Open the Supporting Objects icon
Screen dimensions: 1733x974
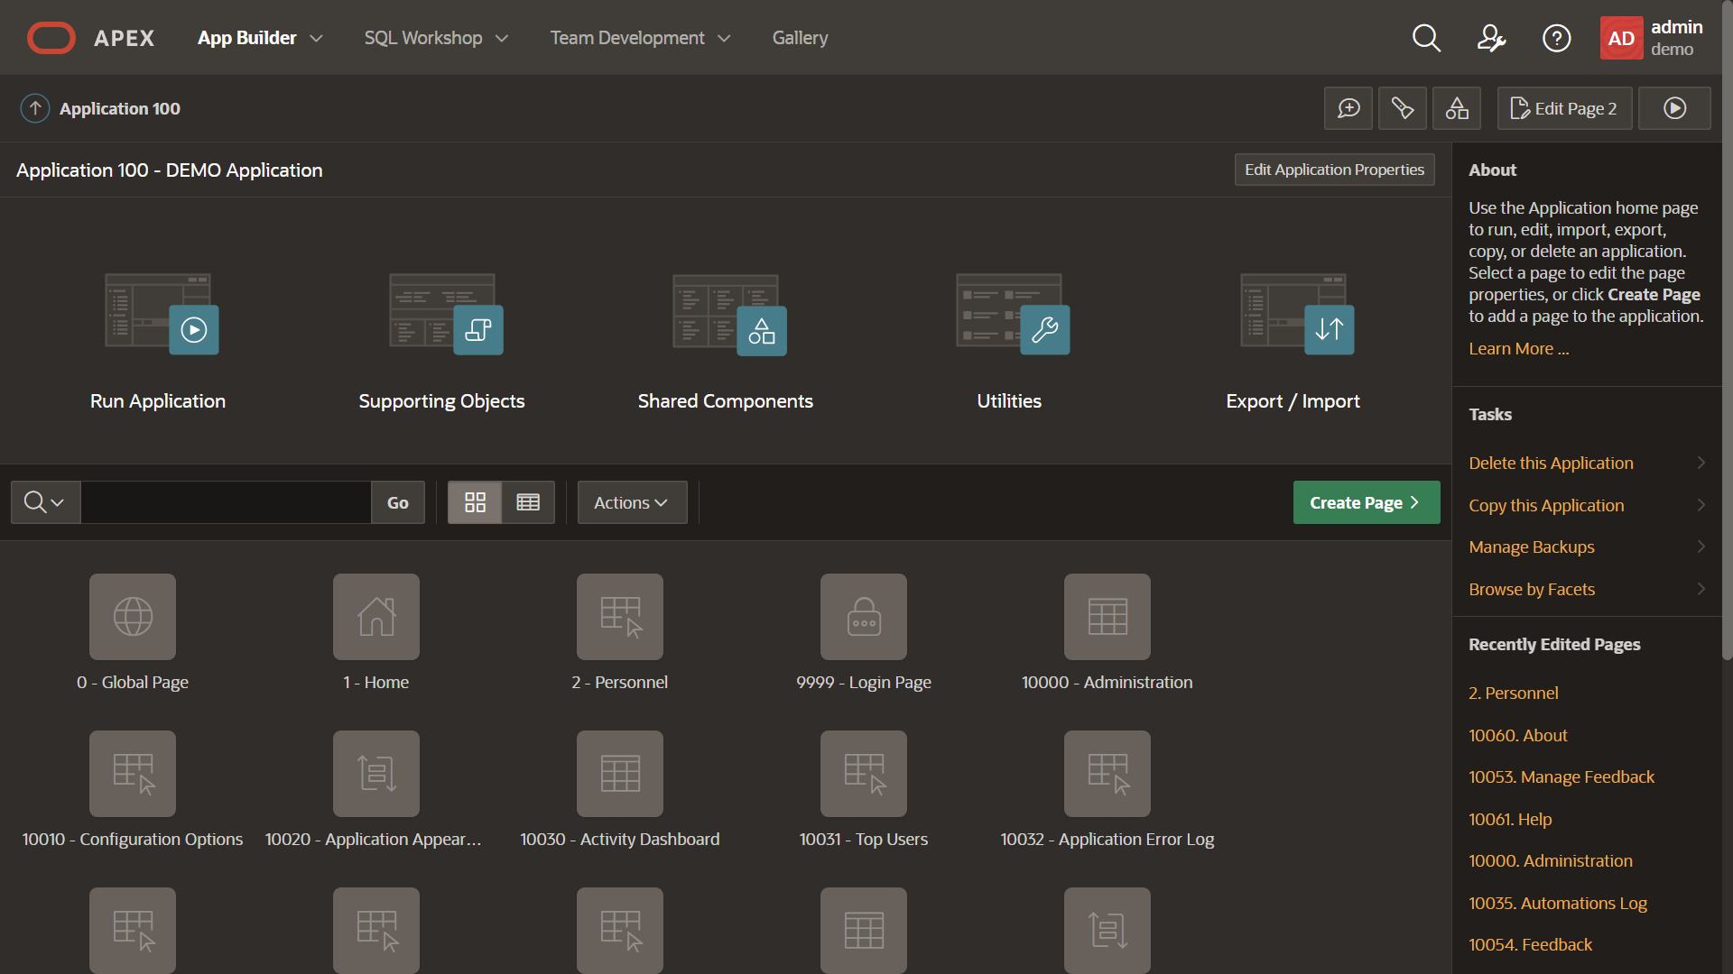click(445, 314)
